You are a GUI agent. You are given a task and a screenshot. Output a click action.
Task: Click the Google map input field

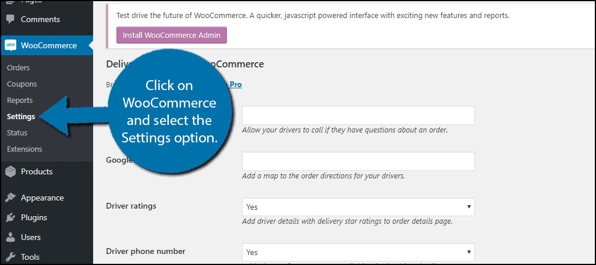click(358, 162)
